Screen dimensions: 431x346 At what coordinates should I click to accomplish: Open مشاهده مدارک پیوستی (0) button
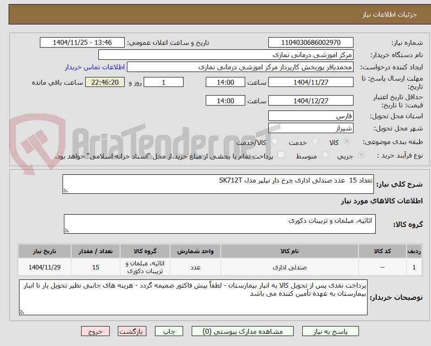pyautogui.click(x=242, y=331)
